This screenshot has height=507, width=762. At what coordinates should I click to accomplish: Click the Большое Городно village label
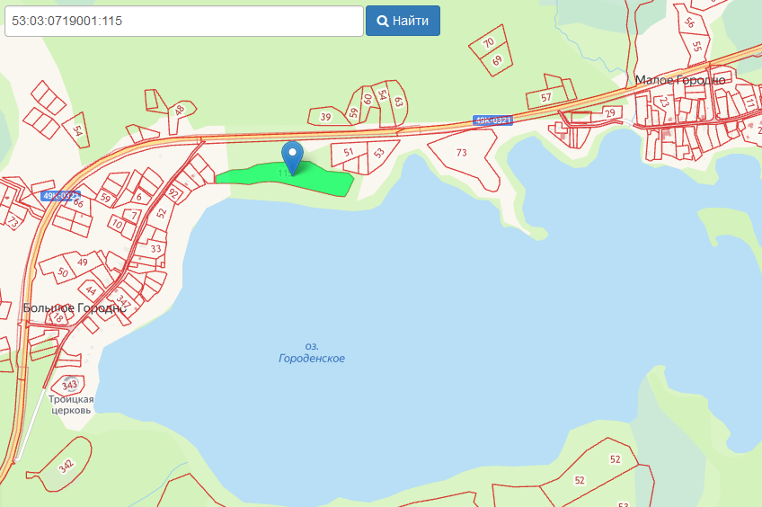coord(75,307)
